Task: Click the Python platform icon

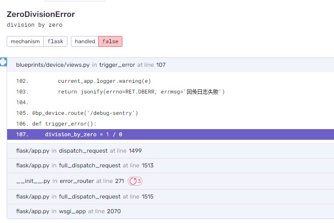Action: point(3,62)
